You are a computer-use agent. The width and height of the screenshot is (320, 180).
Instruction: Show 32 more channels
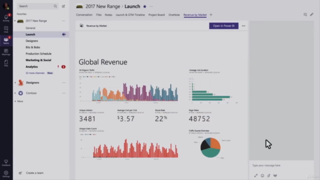tap(35, 73)
